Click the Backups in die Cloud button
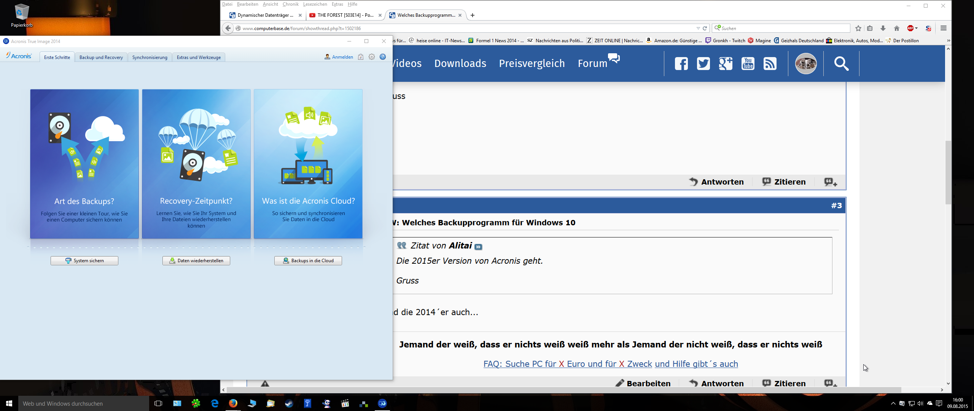The height and width of the screenshot is (411, 974). (x=308, y=261)
